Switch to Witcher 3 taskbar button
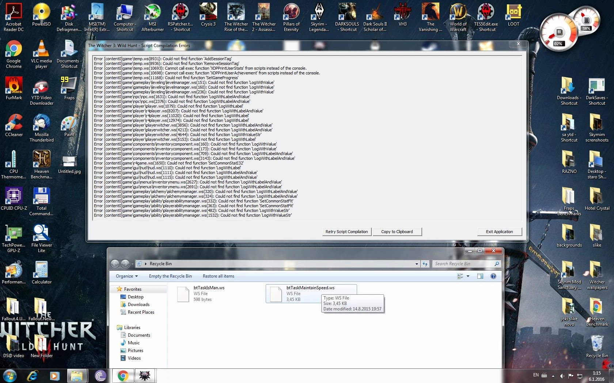 (x=145, y=376)
